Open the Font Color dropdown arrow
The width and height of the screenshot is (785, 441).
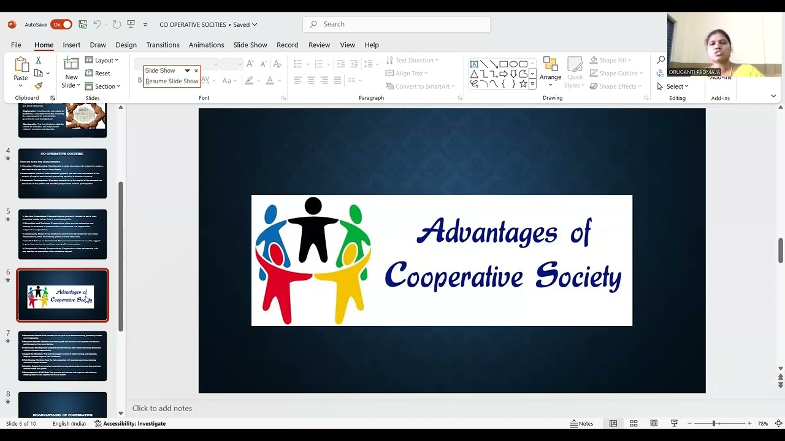tap(279, 80)
